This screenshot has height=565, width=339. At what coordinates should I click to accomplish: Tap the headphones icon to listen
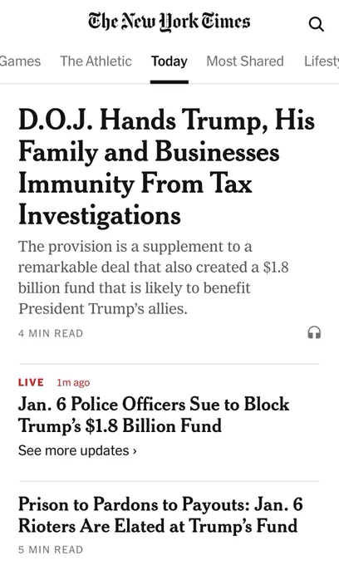click(314, 332)
